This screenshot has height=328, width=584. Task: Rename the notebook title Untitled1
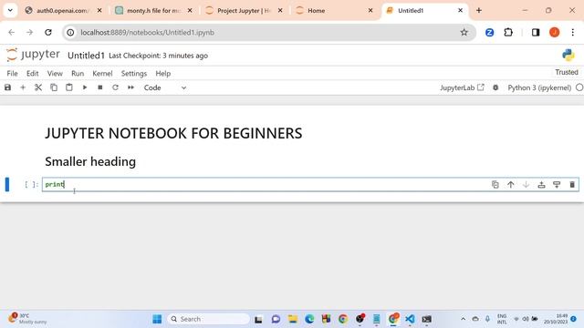[86, 56]
